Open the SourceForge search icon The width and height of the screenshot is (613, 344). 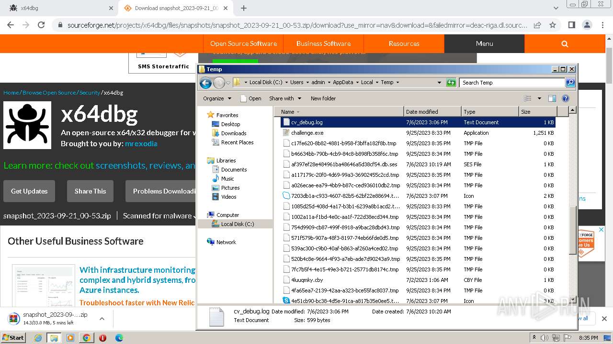(565, 43)
